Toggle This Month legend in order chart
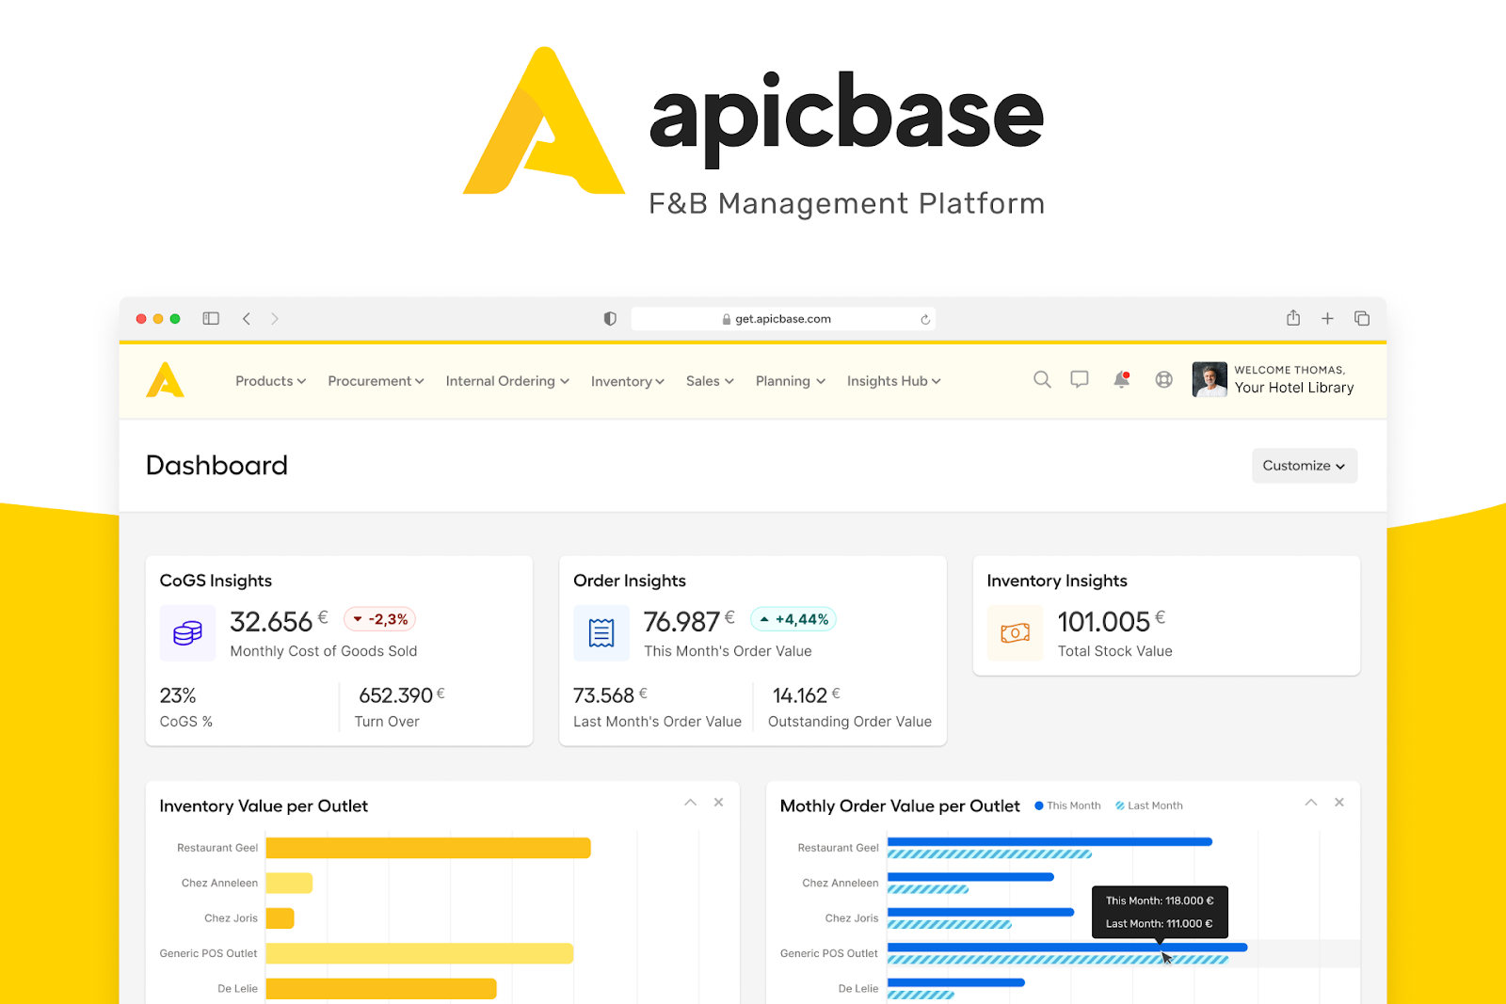Image resolution: width=1506 pixels, height=1004 pixels. (1067, 805)
